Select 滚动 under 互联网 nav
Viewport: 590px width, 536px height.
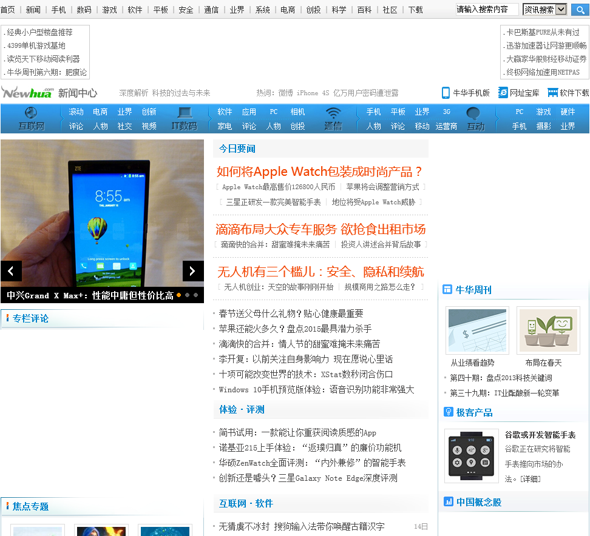[76, 112]
